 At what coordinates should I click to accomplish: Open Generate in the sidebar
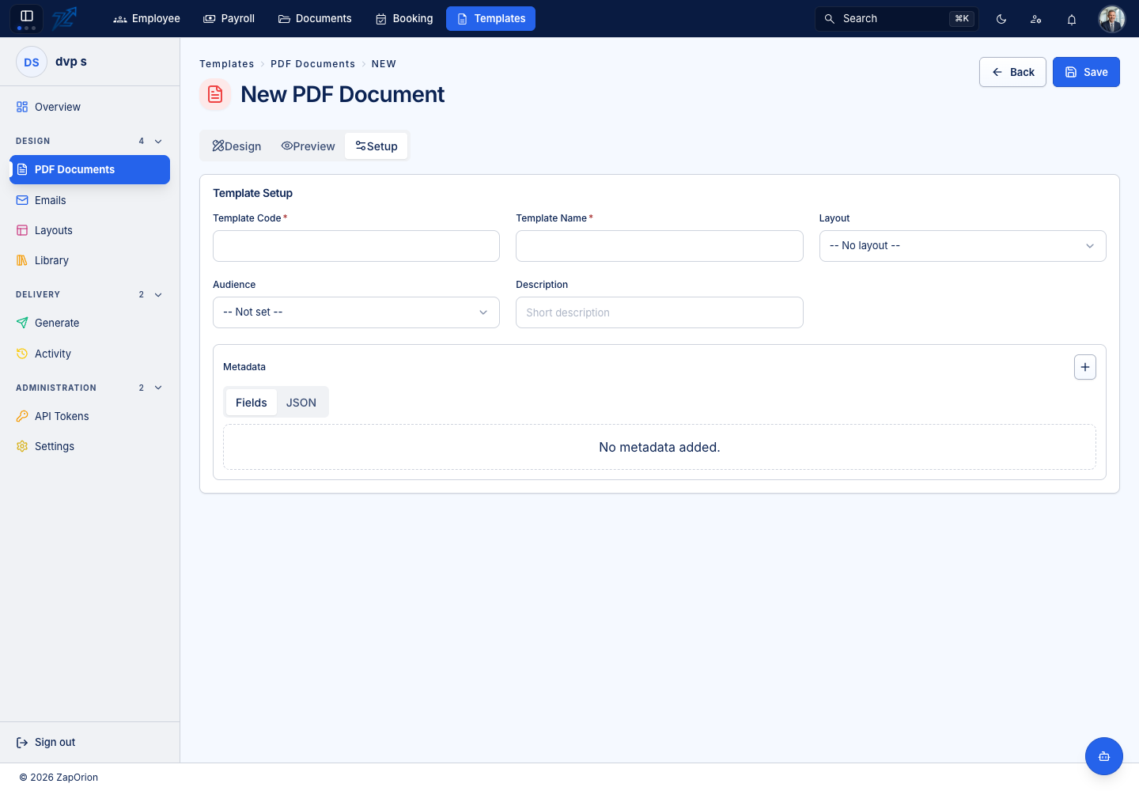[89, 323]
